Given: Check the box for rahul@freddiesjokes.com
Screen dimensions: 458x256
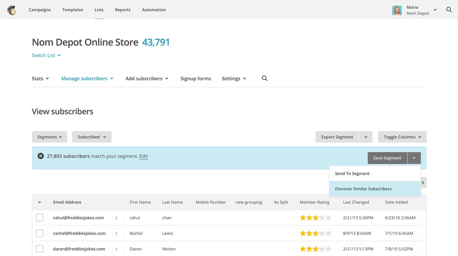Looking at the screenshot, I should (x=40, y=218).
